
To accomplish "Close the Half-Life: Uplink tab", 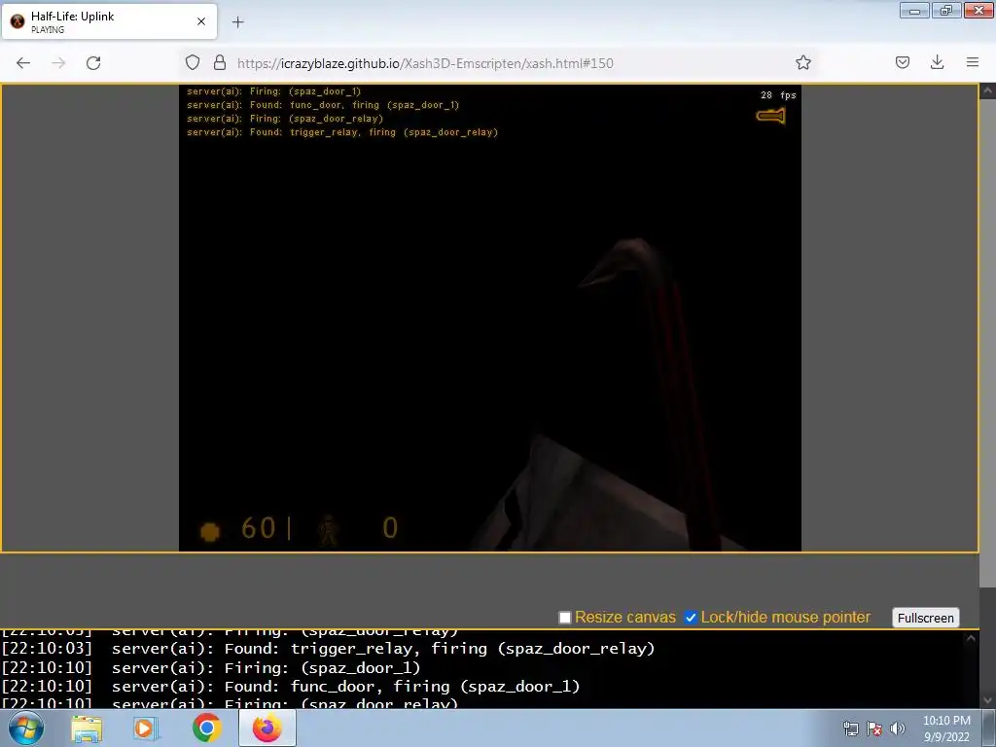I will (x=201, y=21).
